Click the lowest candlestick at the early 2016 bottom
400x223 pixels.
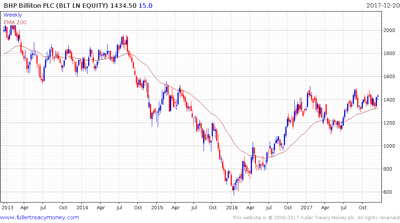tap(234, 189)
